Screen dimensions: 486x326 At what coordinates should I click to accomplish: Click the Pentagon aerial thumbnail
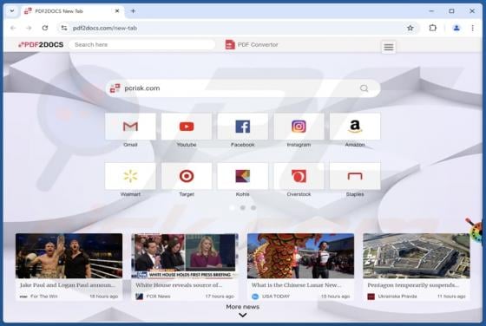tap(417, 256)
